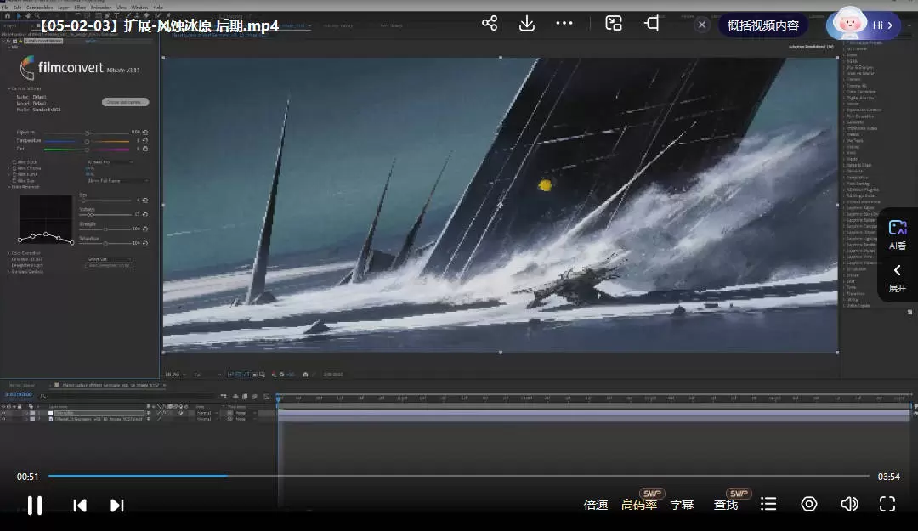Click the rotate screen icon in the player top bar
Viewport: 918px width, 531px height.
652,24
